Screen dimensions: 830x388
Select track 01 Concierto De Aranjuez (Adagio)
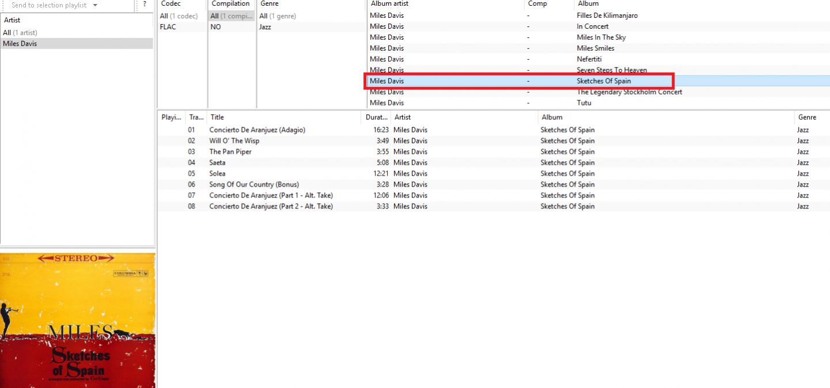coord(257,130)
